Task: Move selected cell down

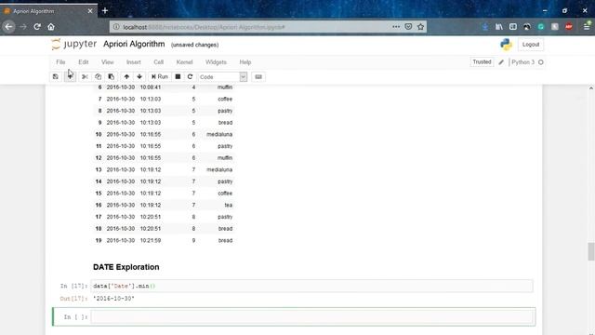Action: click(x=139, y=76)
